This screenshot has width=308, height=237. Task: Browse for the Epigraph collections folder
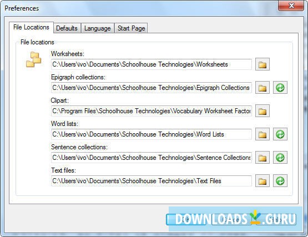262,88
